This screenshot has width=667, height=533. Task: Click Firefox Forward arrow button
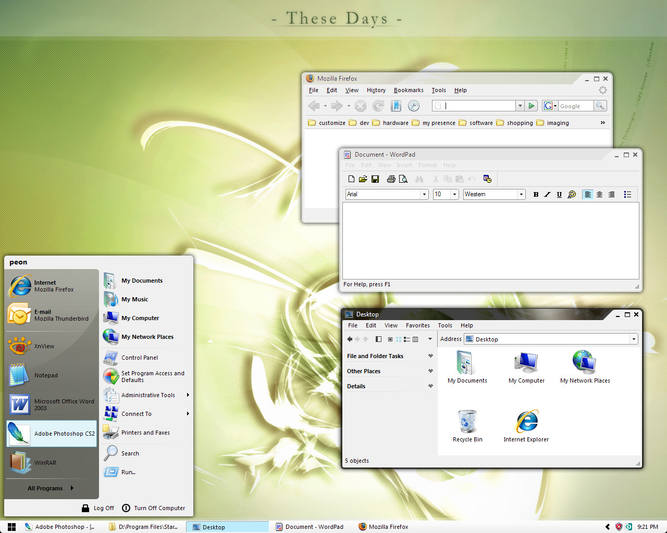tap(337, 106)
